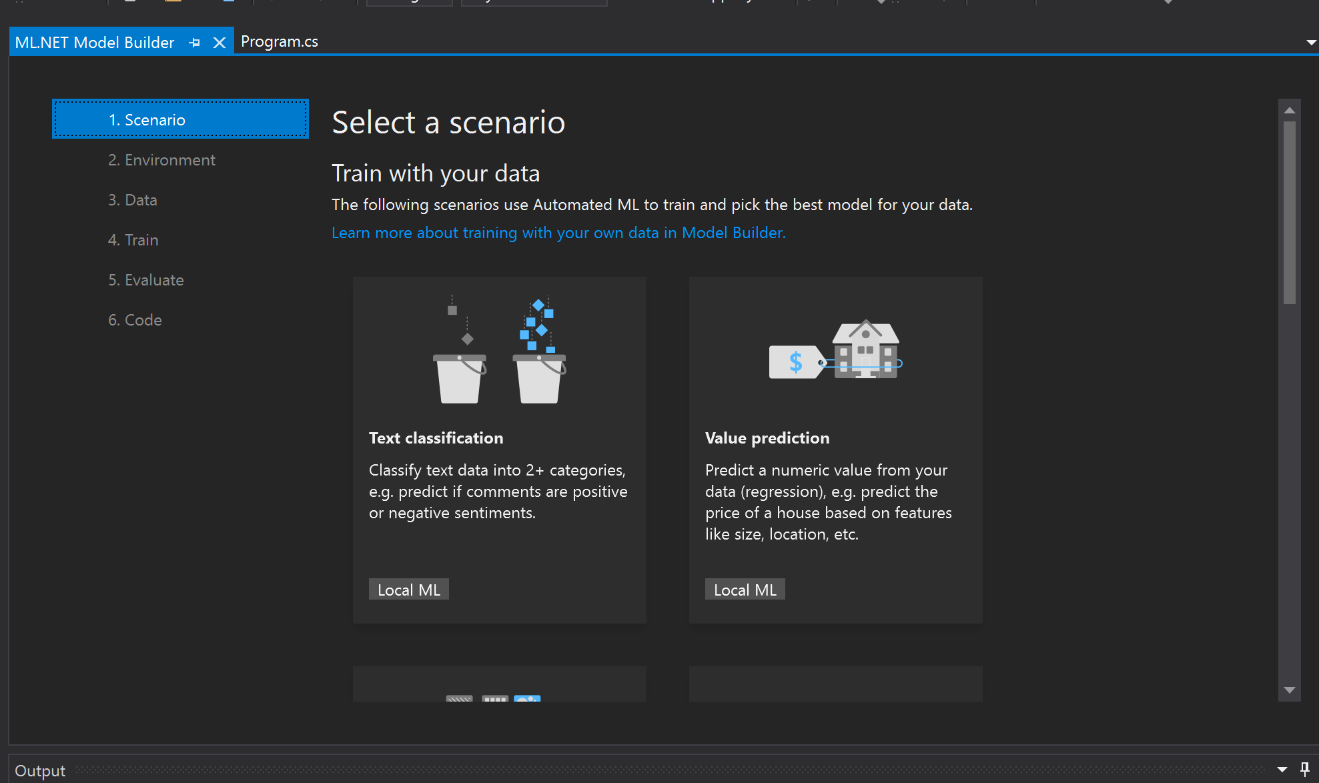The width and height of the screenshot is (1319, 783).
Task: Select the 1. Scenario step
Action: point(180,119)
